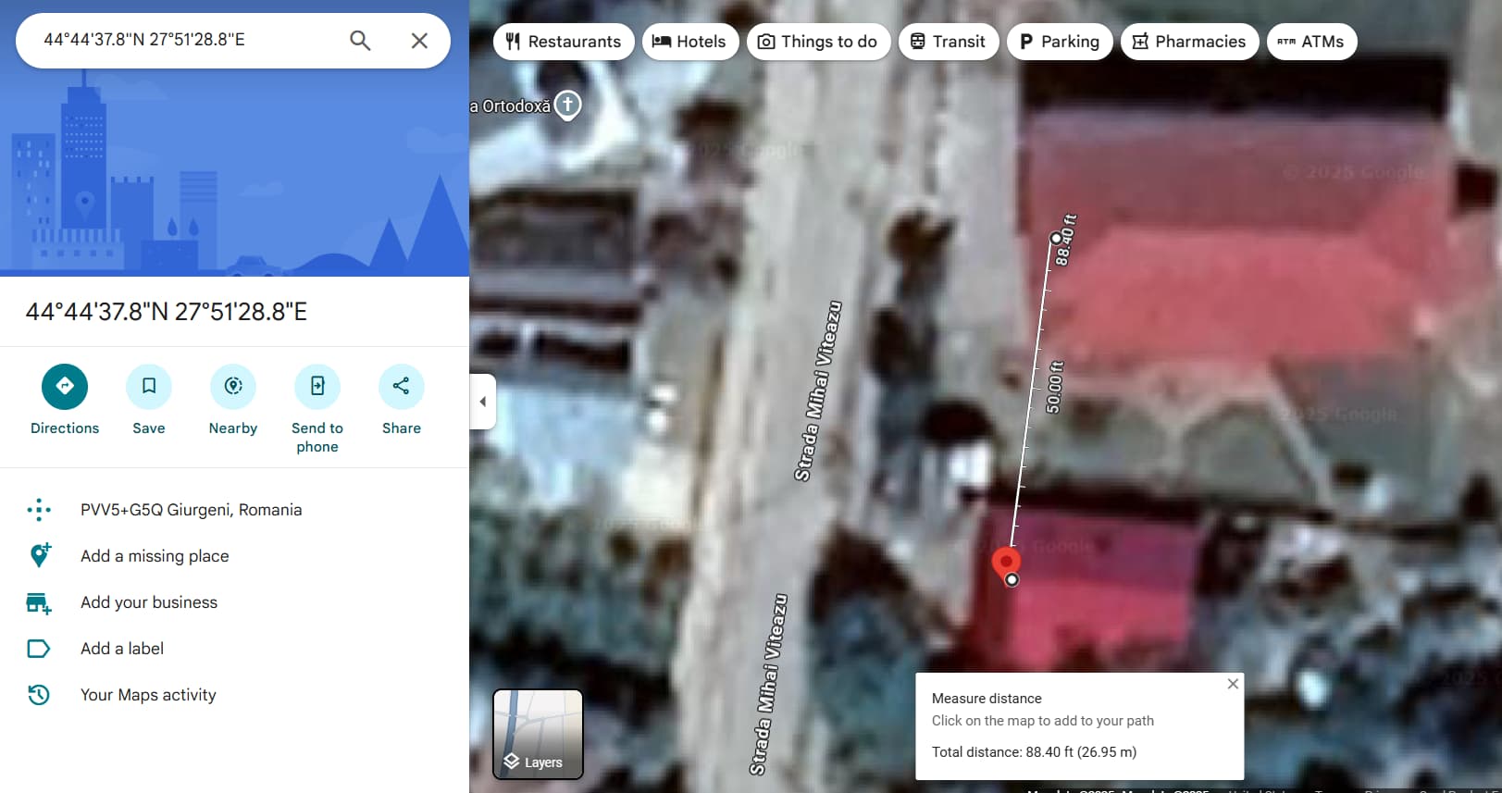Viewport: 1502px width, 793px height.
Task: Filter map by Hotels
Action: (x=690, y=42)
